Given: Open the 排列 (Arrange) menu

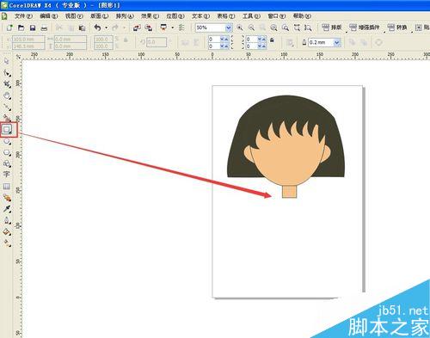Looking at the screenshot, I should (125, 16).
